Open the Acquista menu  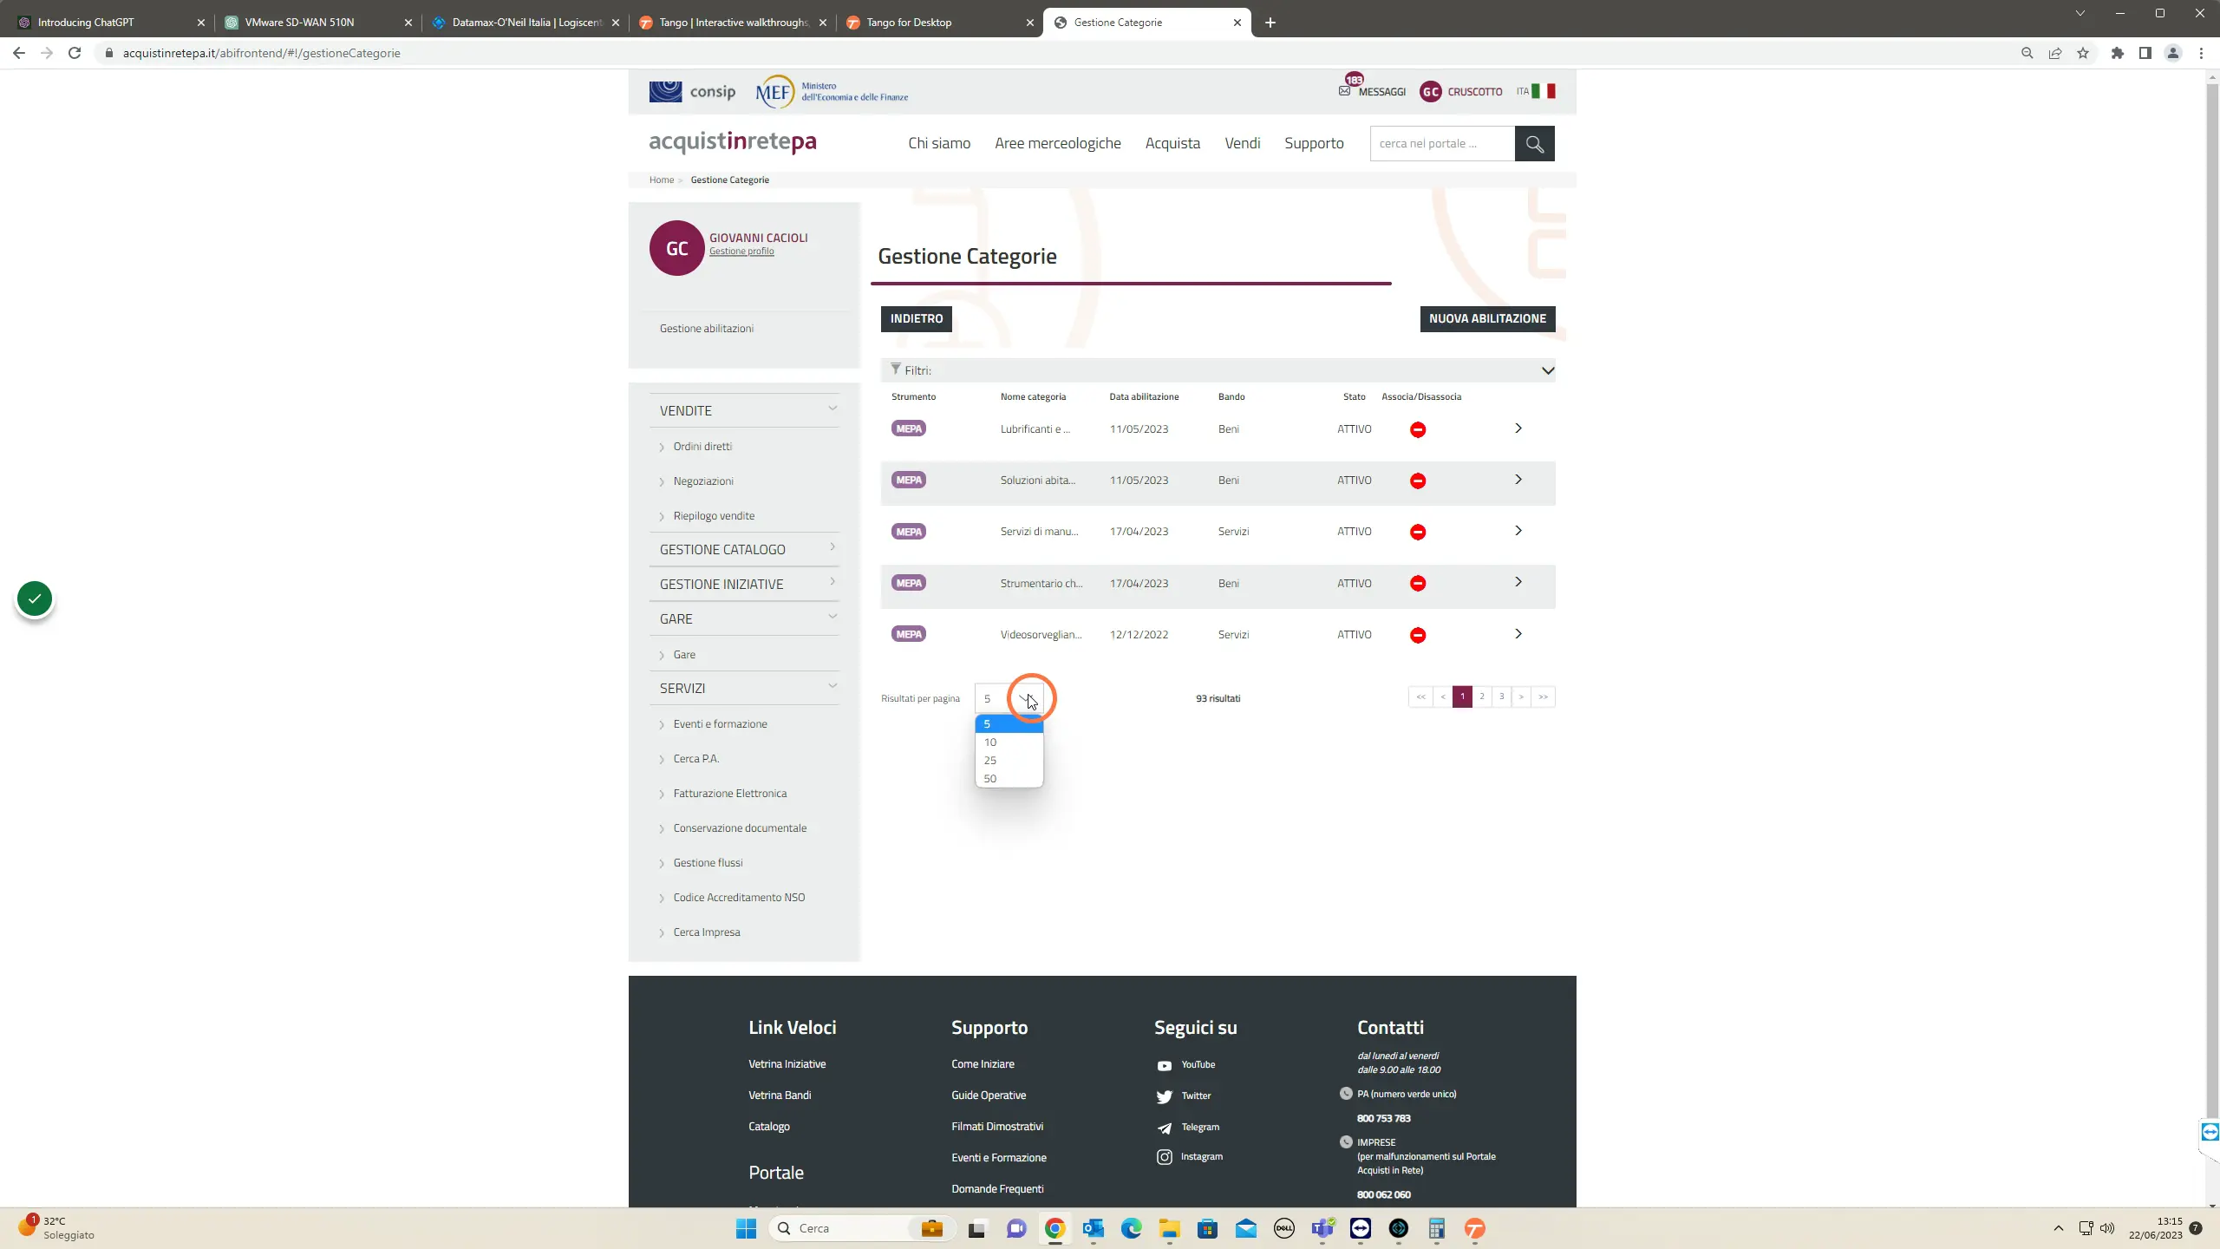(x=1172, y=143)
